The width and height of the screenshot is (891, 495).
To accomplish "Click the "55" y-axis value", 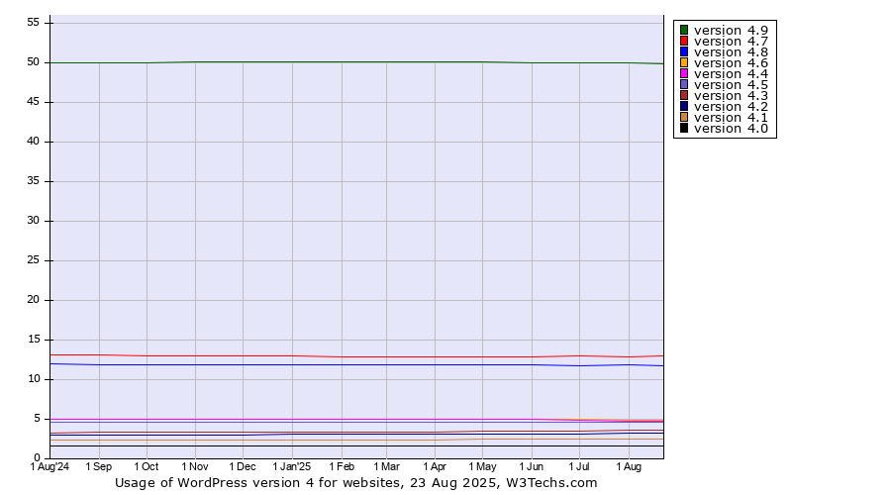I will click(33, 22).
